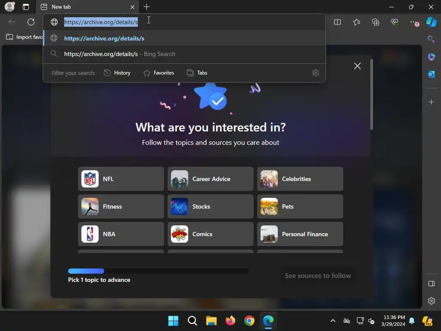Open the taskbar clock and date
441x331 pixels.
coord(393,321)
